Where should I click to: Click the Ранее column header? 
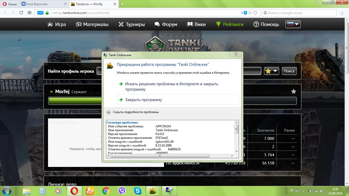point(289,130)
